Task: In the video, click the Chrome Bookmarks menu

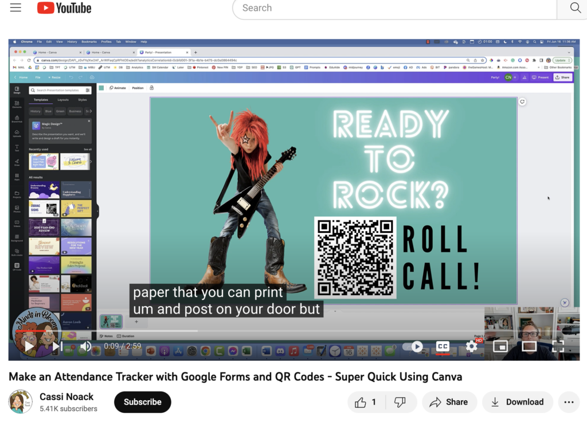Action: (x=89, y=41)
